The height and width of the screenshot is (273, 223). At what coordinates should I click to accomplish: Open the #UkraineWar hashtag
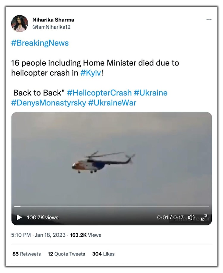(112, 103)
